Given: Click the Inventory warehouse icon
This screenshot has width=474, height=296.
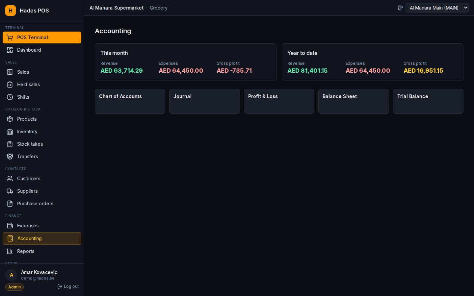Looking at the screenshot, I should coord(10,132).
